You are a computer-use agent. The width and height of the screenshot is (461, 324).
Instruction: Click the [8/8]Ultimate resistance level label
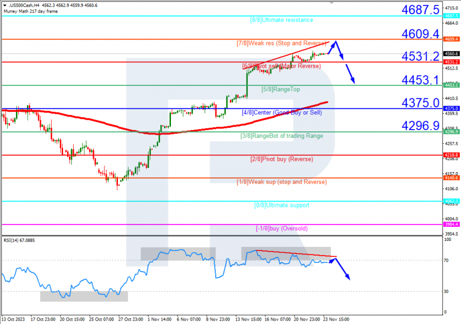tap(281, 20)
